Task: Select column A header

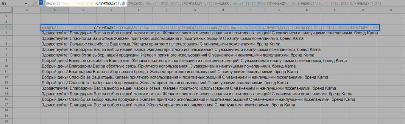Action: coord(27,10)
